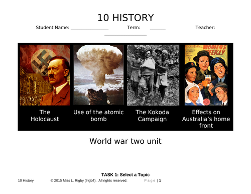Click 'TASK 1: Select a Topic' heading
Viewport: 251px width, 194px height.
point(125,174)
